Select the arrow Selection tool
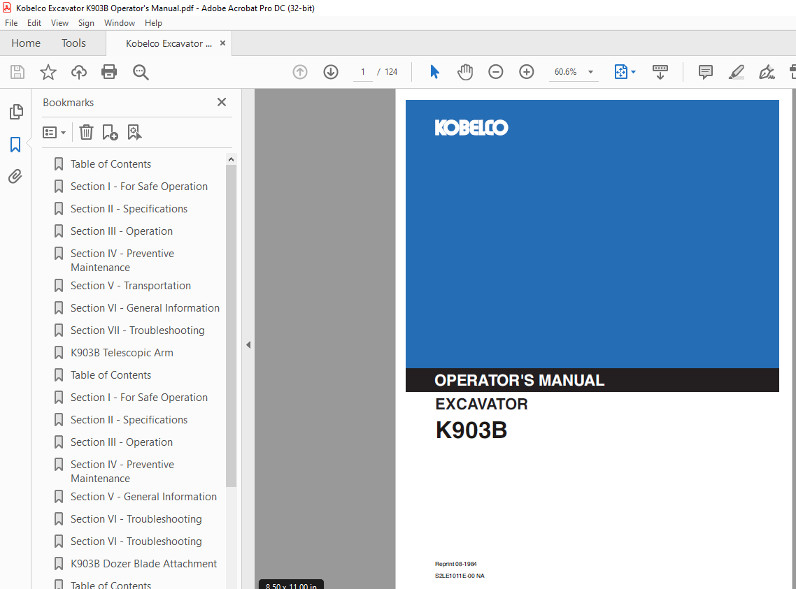Image resolution: width=796 pixels, height=589 pixels. coord(434,72)
